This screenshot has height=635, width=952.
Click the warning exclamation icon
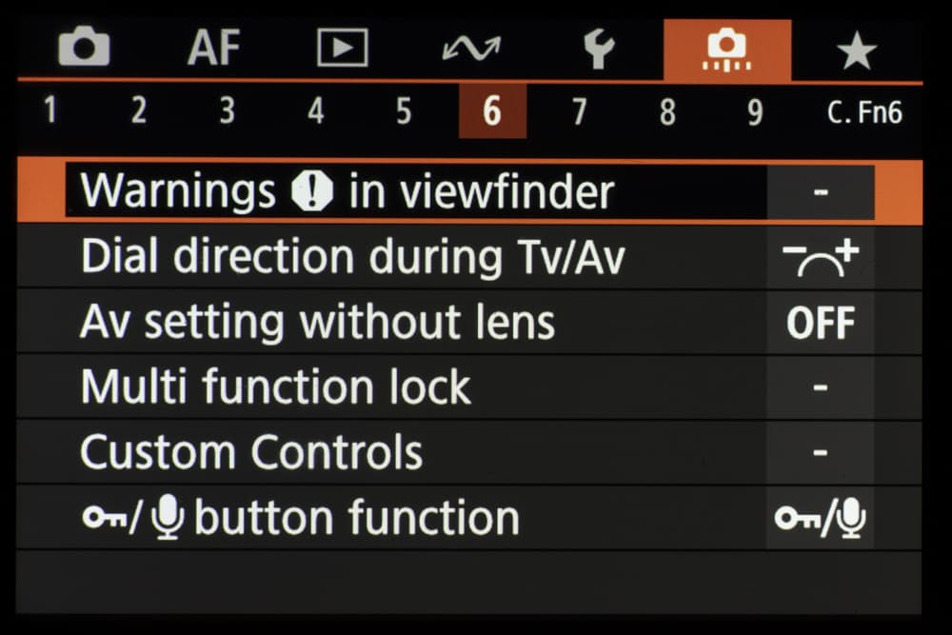point(312,193)
